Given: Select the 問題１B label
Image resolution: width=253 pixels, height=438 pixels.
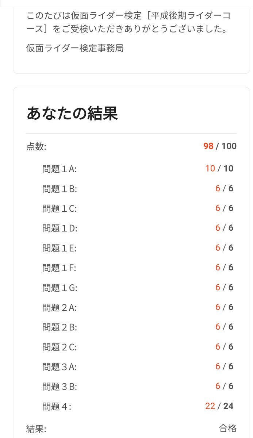Looking at the screenshot, I should click(x=60, y=189).
